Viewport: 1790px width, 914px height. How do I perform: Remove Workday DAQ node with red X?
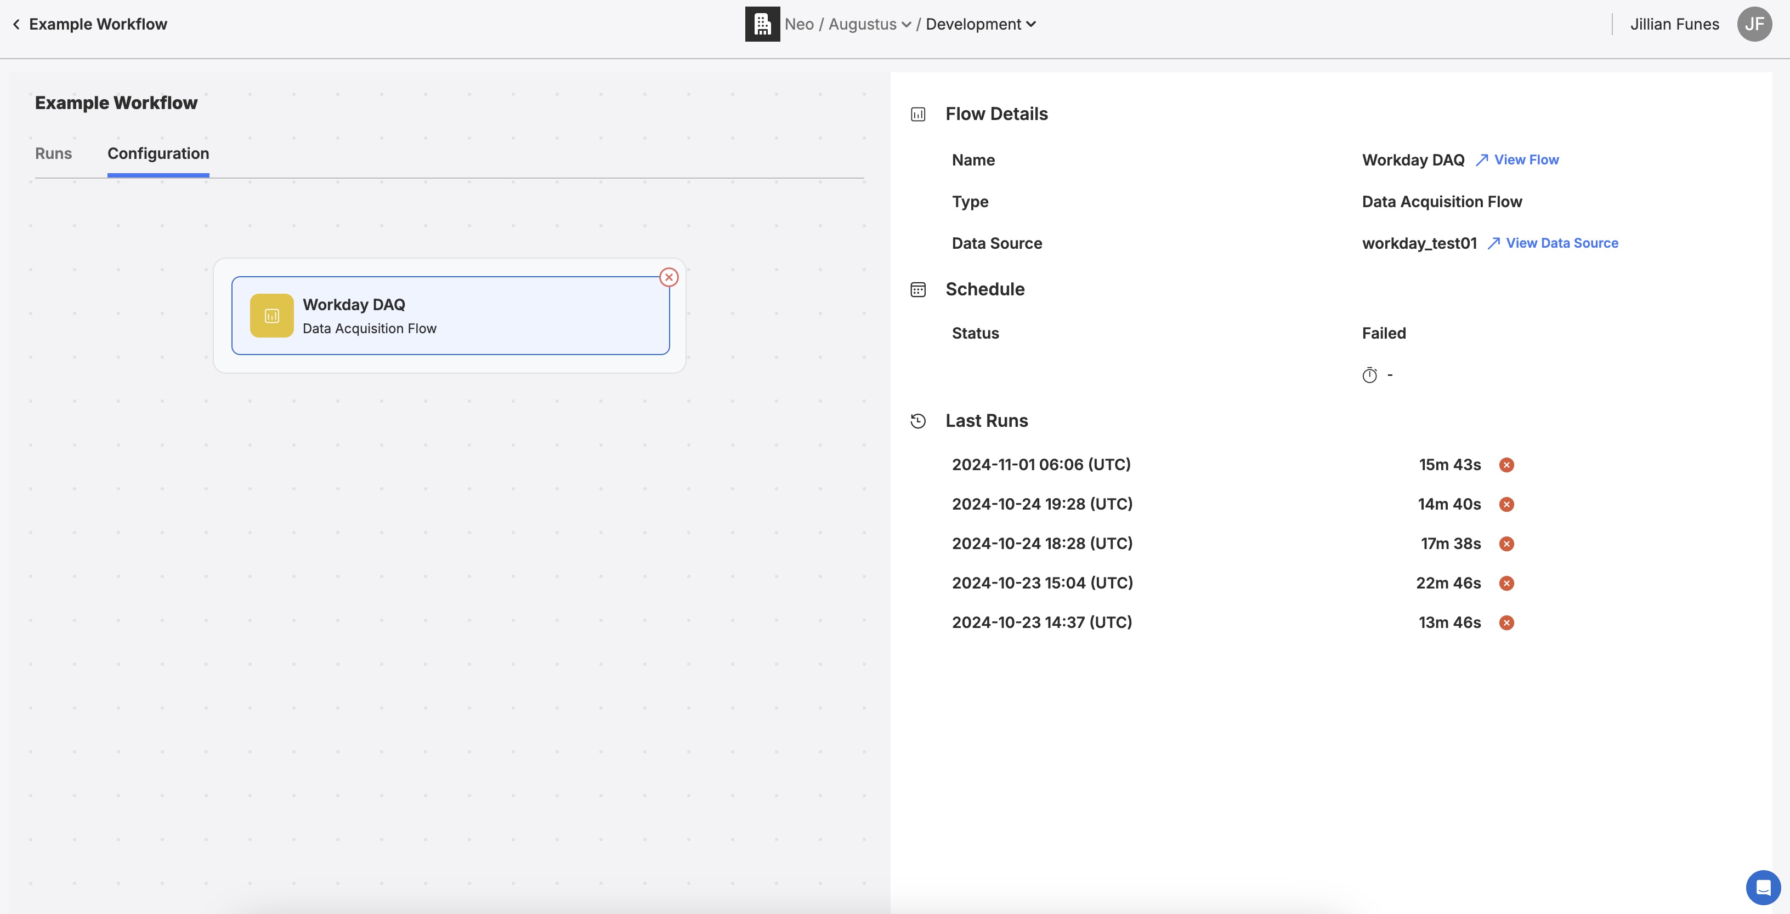[669, 278]
